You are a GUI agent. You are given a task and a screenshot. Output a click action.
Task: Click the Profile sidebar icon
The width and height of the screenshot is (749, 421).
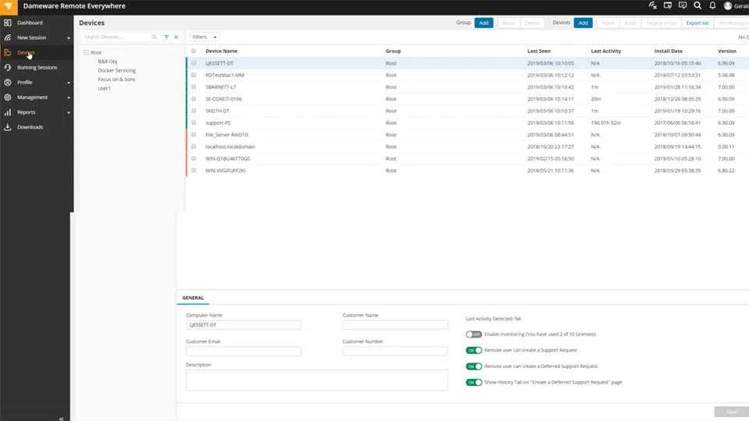coord(8,82)
